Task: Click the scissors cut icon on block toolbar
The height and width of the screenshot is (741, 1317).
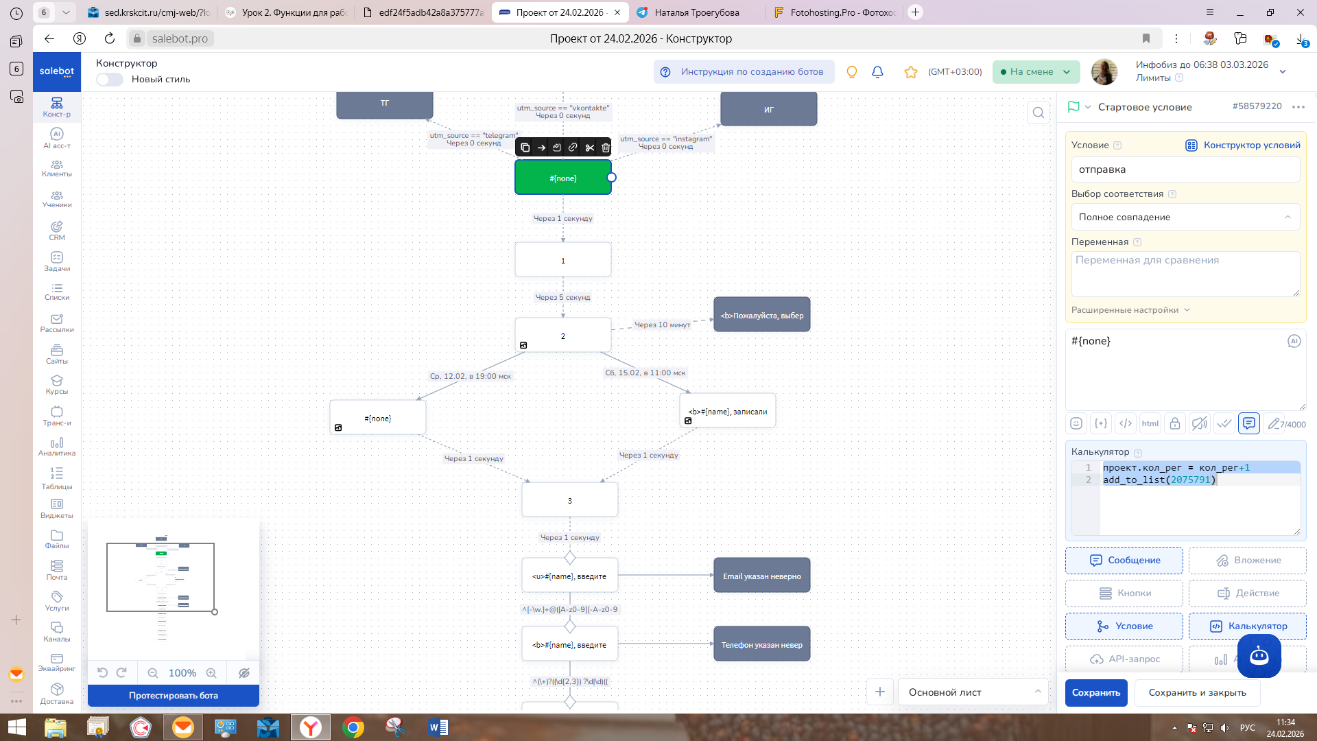Action: coord(589,148)
